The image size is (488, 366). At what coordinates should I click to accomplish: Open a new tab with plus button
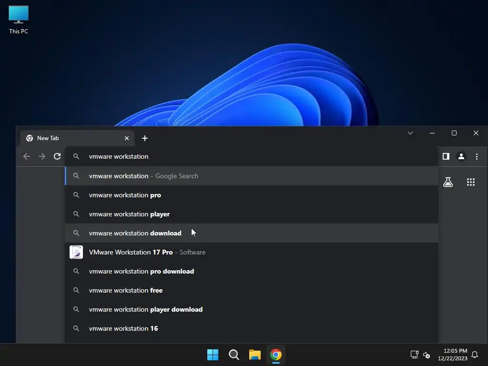click(x=145, y=138)
